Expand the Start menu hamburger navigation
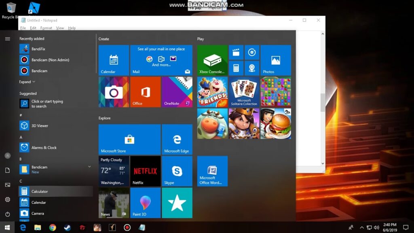 coord(7,39)
